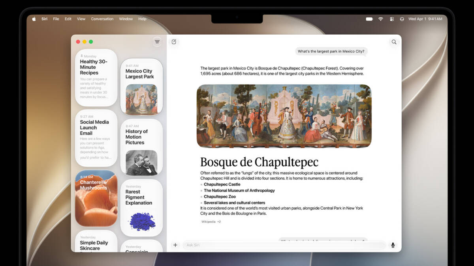Start a new conversation with compose icon
The height and width of the screenshot is (266, 474).
point(174,42)
